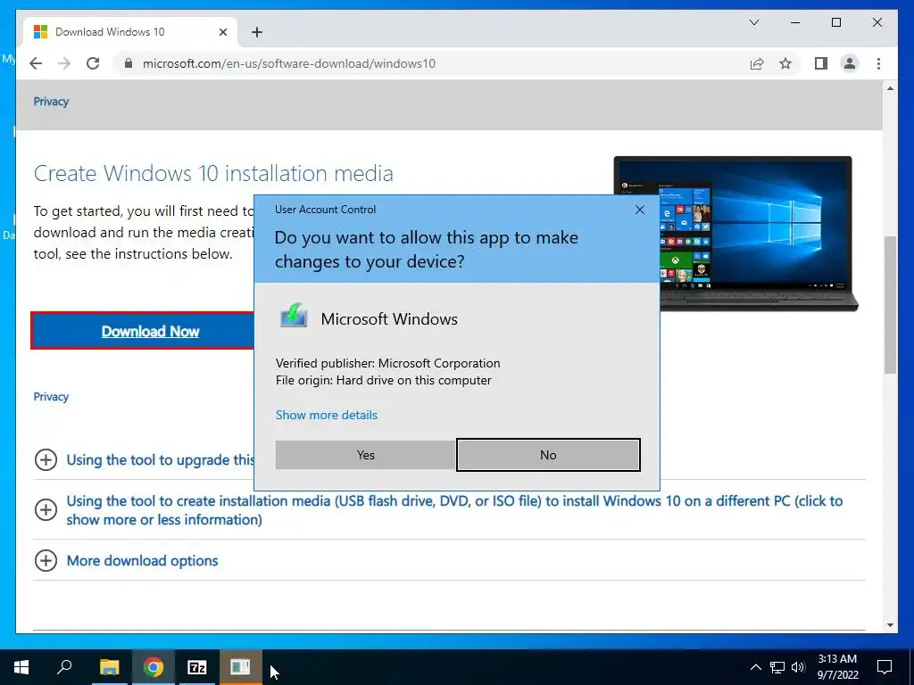The height and width of the screenshot is (685, 914).
Task: Click scrollbar down arrow in Chrome
Action: tap(890, 625)
